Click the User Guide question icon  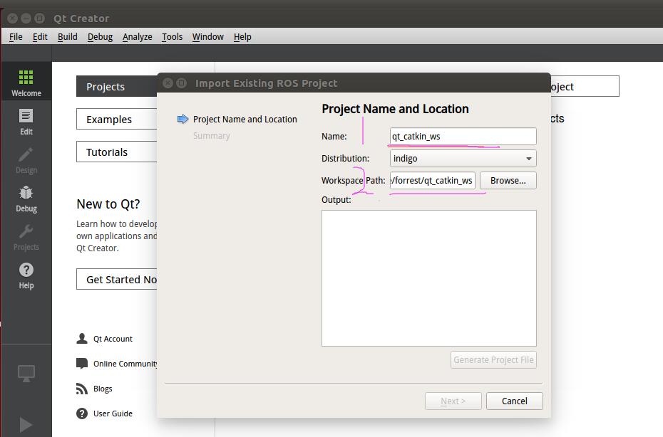82,414
